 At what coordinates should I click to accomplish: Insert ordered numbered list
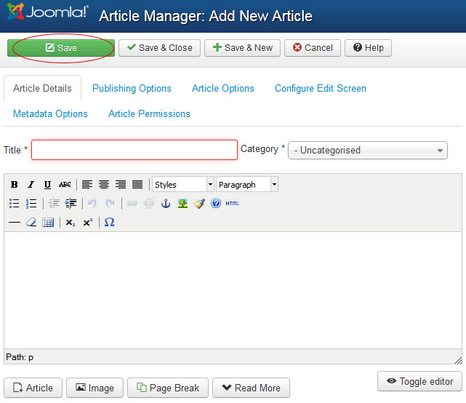point(31,204)
